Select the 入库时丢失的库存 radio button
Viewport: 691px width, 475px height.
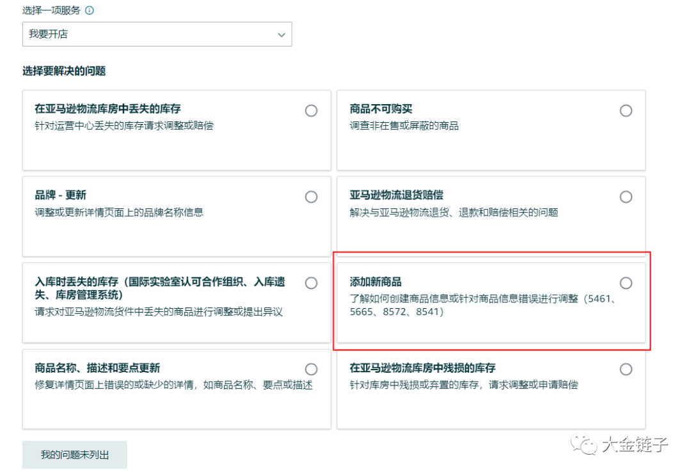[311, 283]
